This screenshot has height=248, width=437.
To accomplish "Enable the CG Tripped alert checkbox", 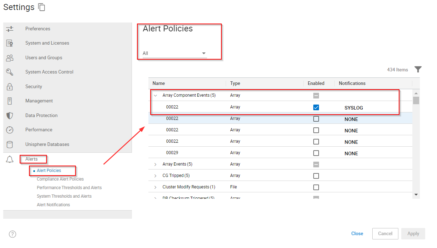I will [x=316, y=176].
